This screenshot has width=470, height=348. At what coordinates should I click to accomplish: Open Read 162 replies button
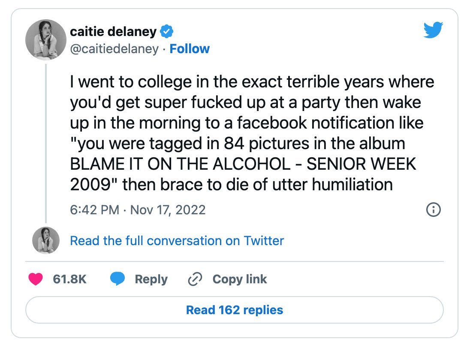point(235,310)
